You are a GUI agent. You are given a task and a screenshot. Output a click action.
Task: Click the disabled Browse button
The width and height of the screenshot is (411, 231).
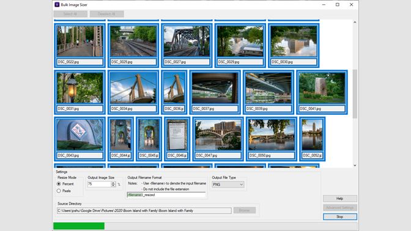point(245,210)
